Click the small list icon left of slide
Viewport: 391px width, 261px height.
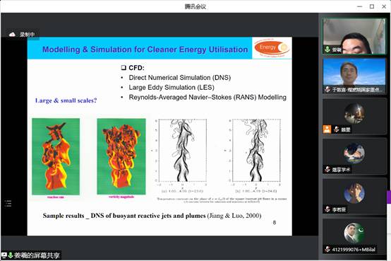click(x=8, y=204)
